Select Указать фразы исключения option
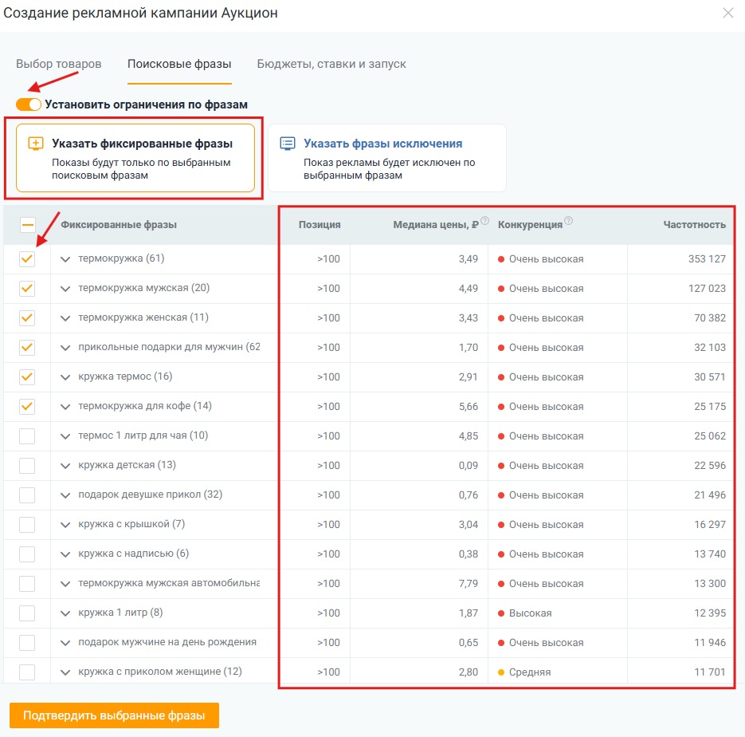This screenshot has height=737, width=745. [387, 158]
